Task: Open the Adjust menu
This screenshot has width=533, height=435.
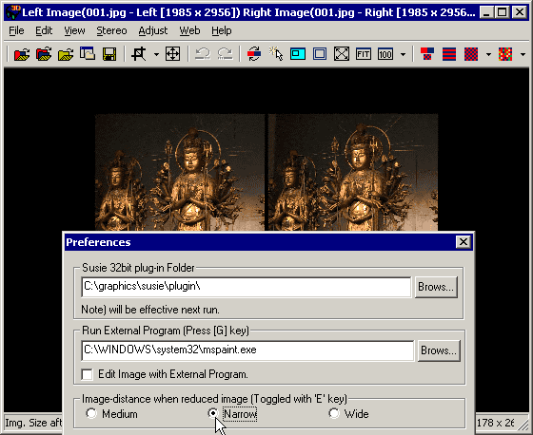Action: pyautogui.click(x=153, y=31)
